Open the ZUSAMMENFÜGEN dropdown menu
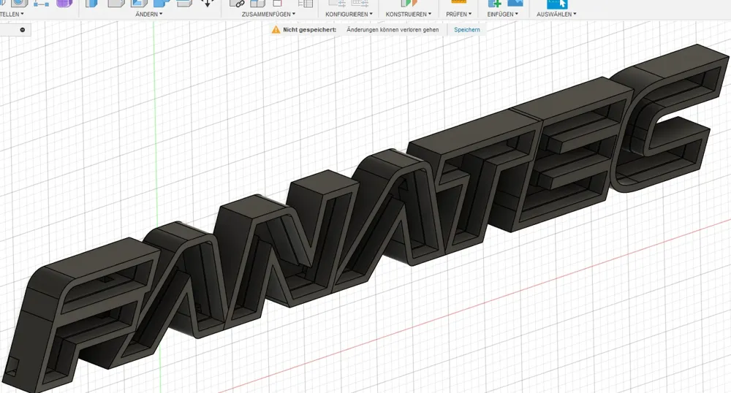Image resolution: width=731 pixels, height=393 pixels. click(268, 14)
